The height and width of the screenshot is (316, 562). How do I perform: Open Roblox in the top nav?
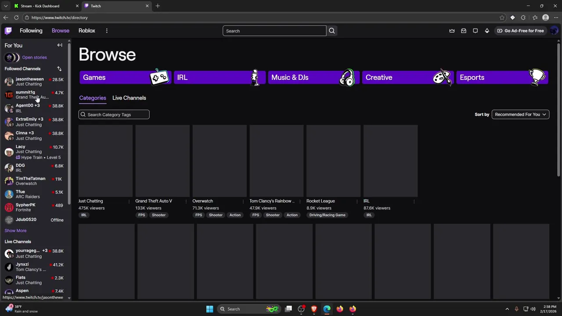pos(87,31)
